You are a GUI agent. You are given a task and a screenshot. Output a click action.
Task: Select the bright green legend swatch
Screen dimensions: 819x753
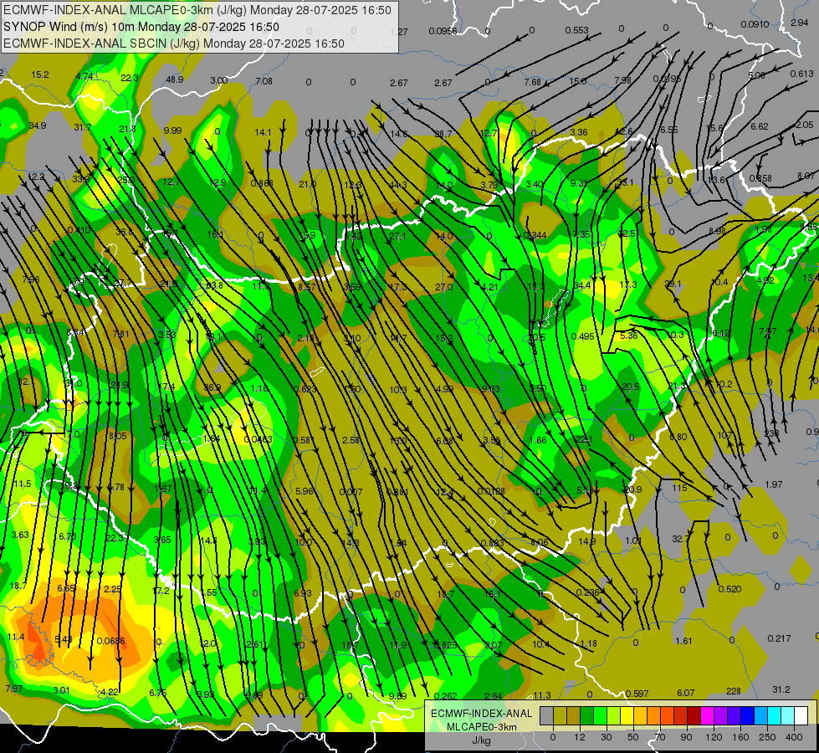point(600,715)
